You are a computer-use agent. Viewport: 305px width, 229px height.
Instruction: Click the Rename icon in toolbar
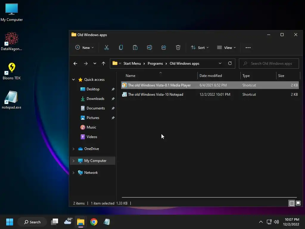(150, 47)
